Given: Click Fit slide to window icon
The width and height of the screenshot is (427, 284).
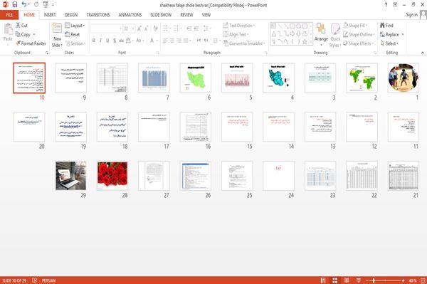Looking at the screenshot, I should coord(423,280).
